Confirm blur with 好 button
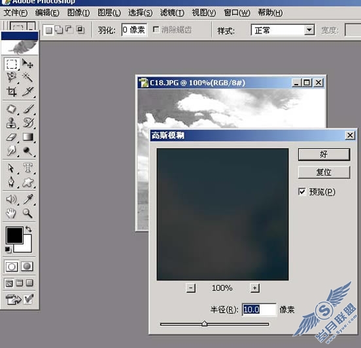The width and height of the screenshot is (361, 348). [x=324, y=155]
